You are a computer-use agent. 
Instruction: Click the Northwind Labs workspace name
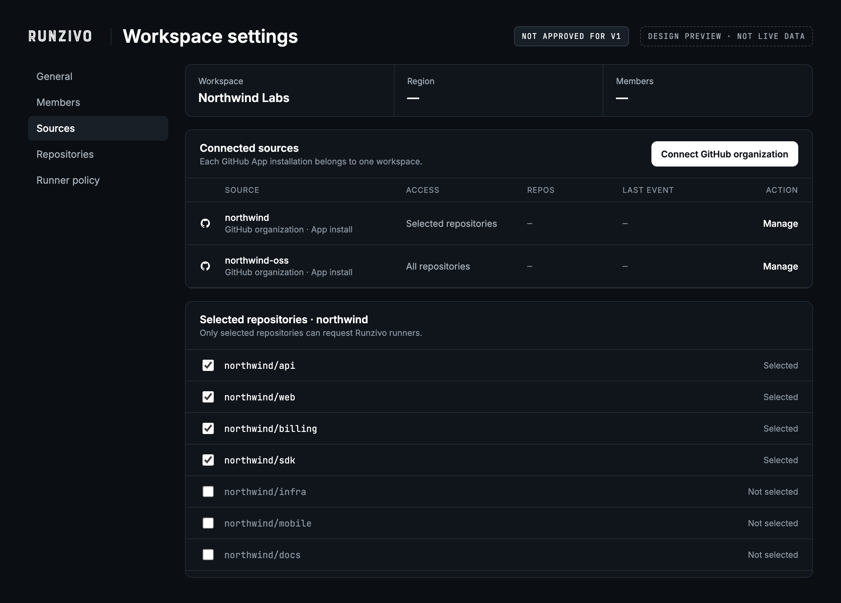244,98
